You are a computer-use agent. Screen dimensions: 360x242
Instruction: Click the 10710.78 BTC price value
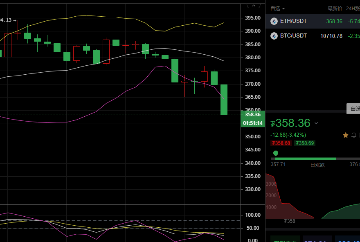[x=331, y=36]
